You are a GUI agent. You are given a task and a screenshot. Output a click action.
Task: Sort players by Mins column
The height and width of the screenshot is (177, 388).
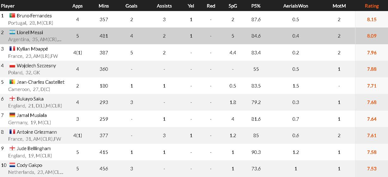[104, 6]
